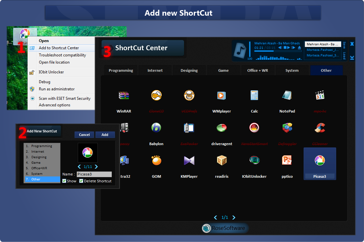Choose Open in the context menu

pyautogui.click(x=61, y=41)
